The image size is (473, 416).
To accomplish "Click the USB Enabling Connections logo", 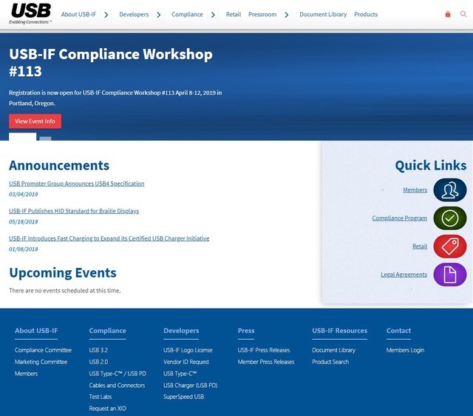I will coord(30,14).
